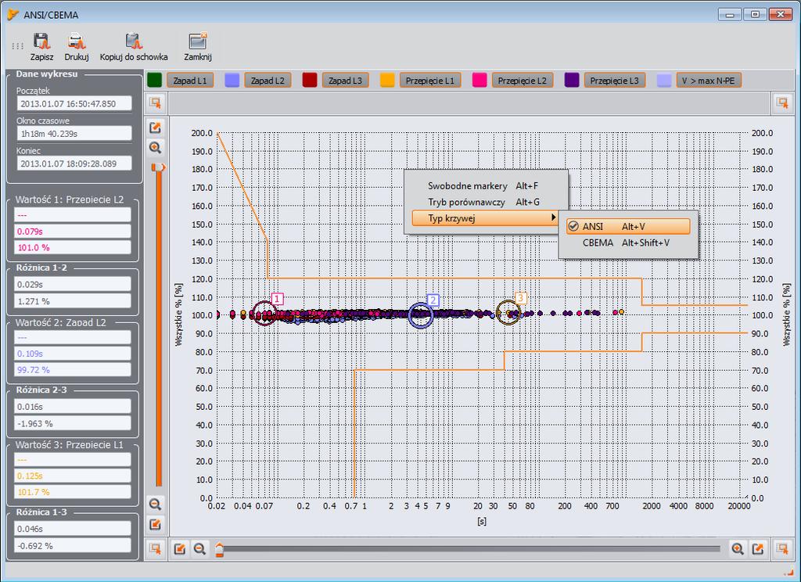
Task: Open the Swobodne markery menu entry
Action: click(x=485, y=186)
